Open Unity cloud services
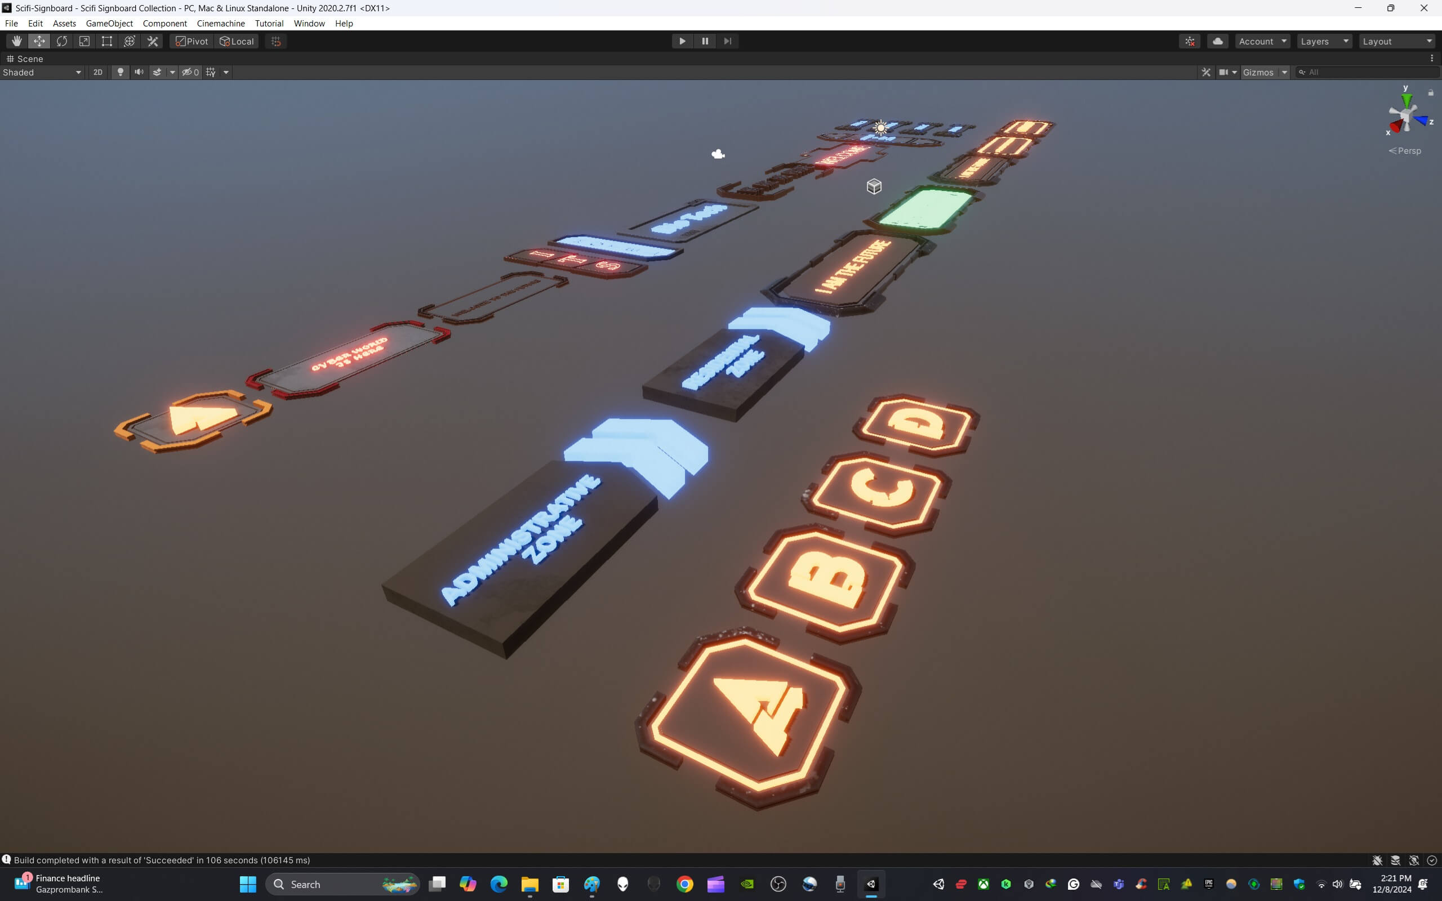The image size is (1442, 901). click(1218, 41)
